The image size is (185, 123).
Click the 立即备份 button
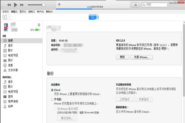125,99
